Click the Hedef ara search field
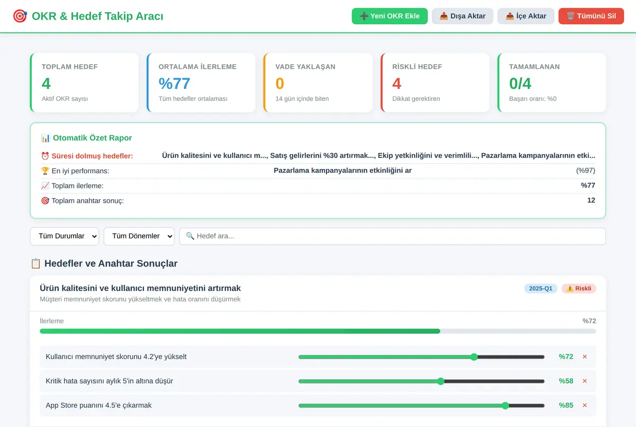 pyautogui.click(x=392, y=236)
